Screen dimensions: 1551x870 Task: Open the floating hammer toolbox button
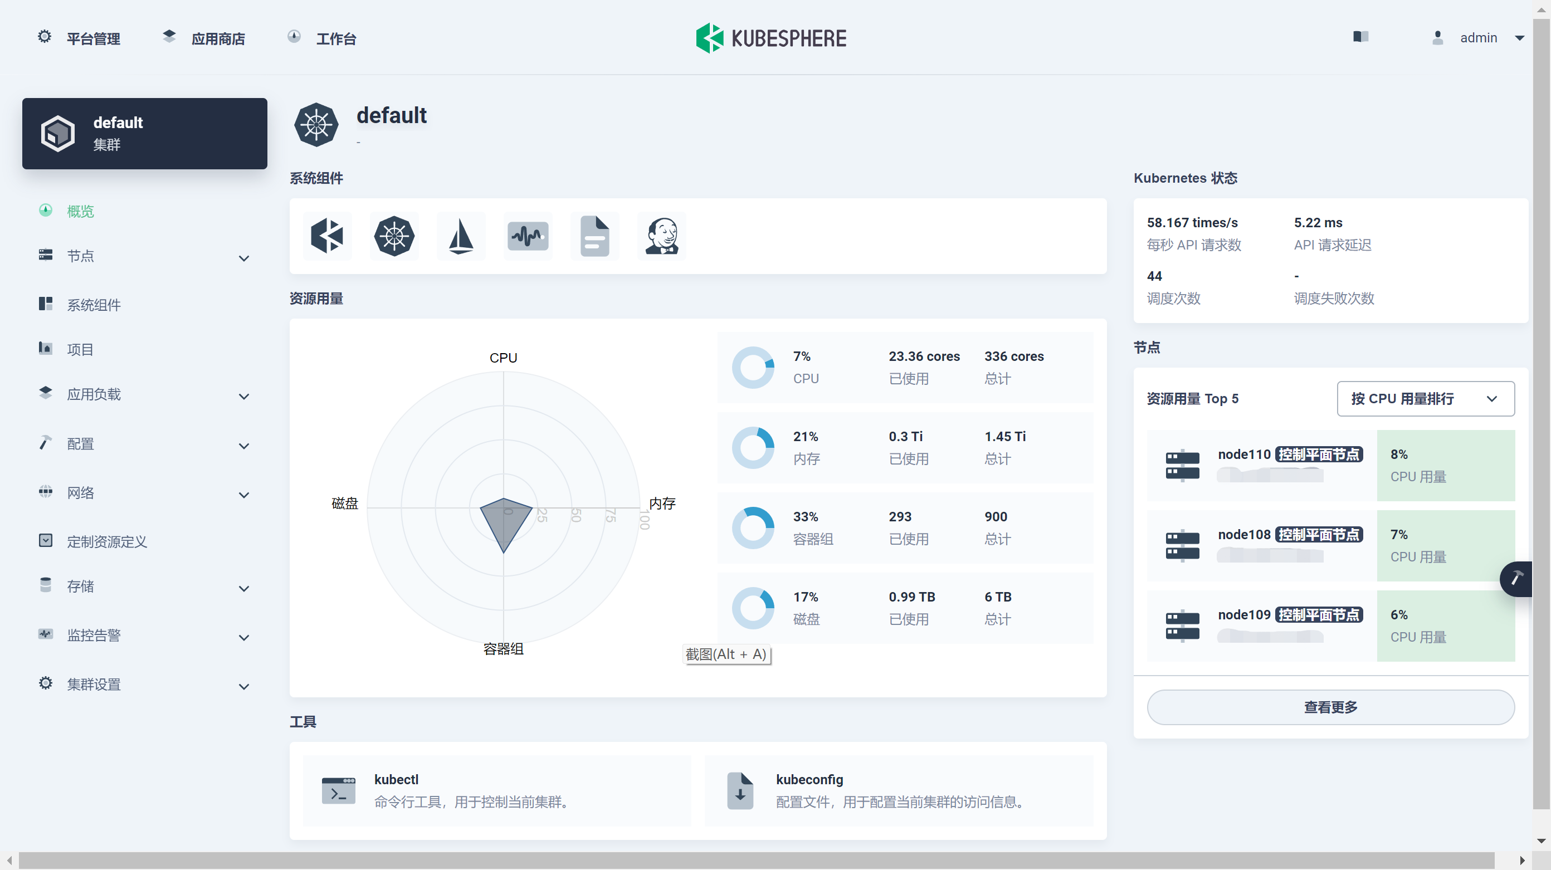[1516, 579]
